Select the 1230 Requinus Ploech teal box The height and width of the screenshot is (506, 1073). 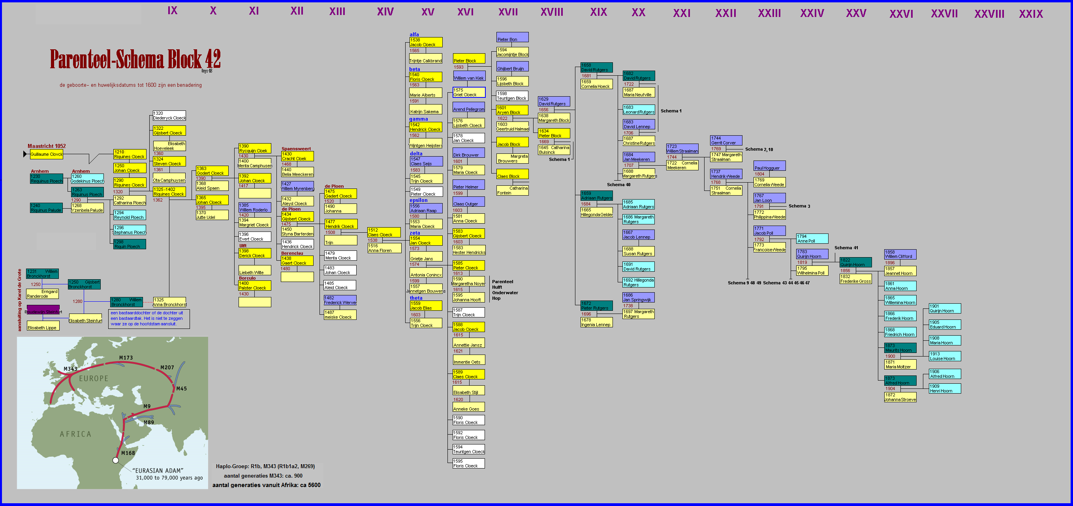[46, 179]
